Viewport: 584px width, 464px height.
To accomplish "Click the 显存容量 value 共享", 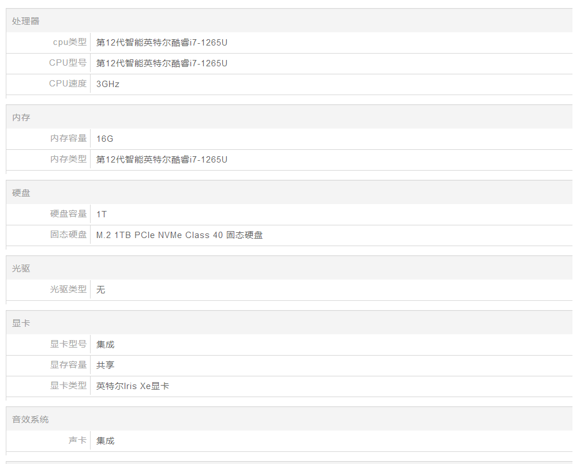I will (106, 365).
